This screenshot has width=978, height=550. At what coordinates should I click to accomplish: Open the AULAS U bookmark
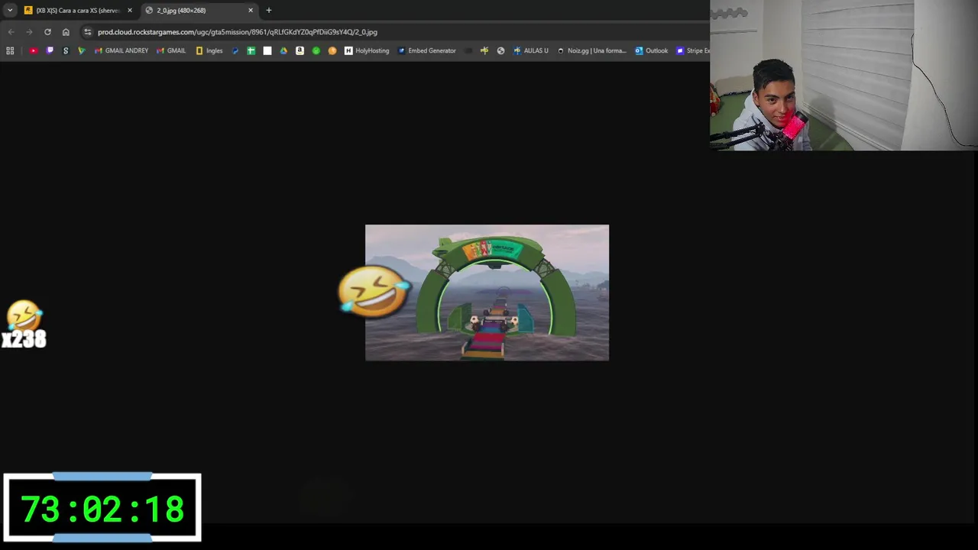point(531,50)
